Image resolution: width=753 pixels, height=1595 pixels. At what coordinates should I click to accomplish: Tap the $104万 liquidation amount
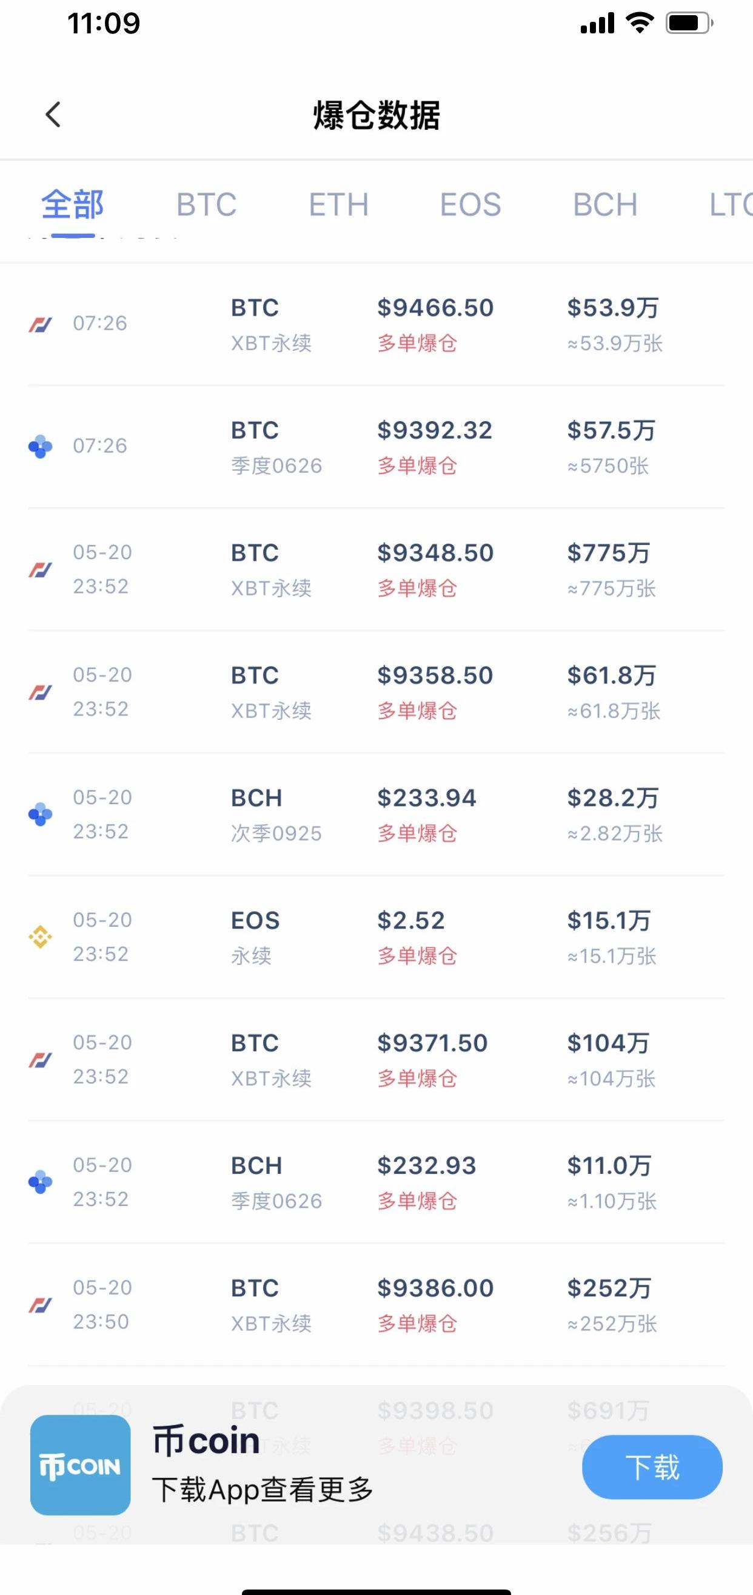pos(608,1043)
